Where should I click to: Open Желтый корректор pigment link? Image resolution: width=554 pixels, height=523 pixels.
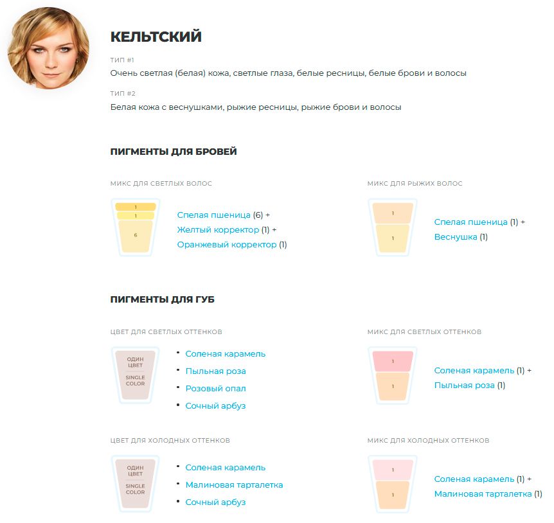(218, 230)
